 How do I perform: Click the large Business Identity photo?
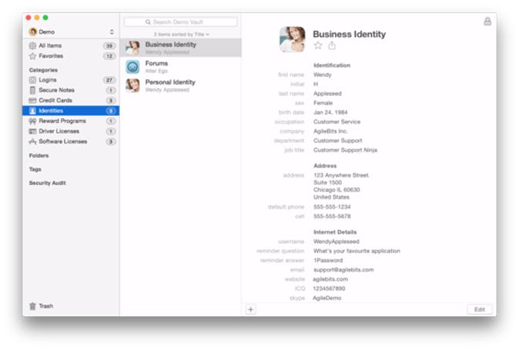[293, 39]
